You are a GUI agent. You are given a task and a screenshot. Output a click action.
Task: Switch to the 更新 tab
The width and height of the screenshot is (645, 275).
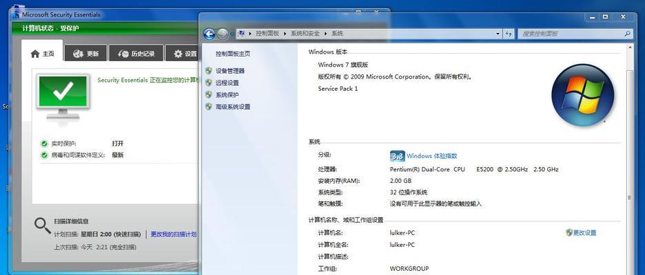pyautogui.click(x=85, y=54)
